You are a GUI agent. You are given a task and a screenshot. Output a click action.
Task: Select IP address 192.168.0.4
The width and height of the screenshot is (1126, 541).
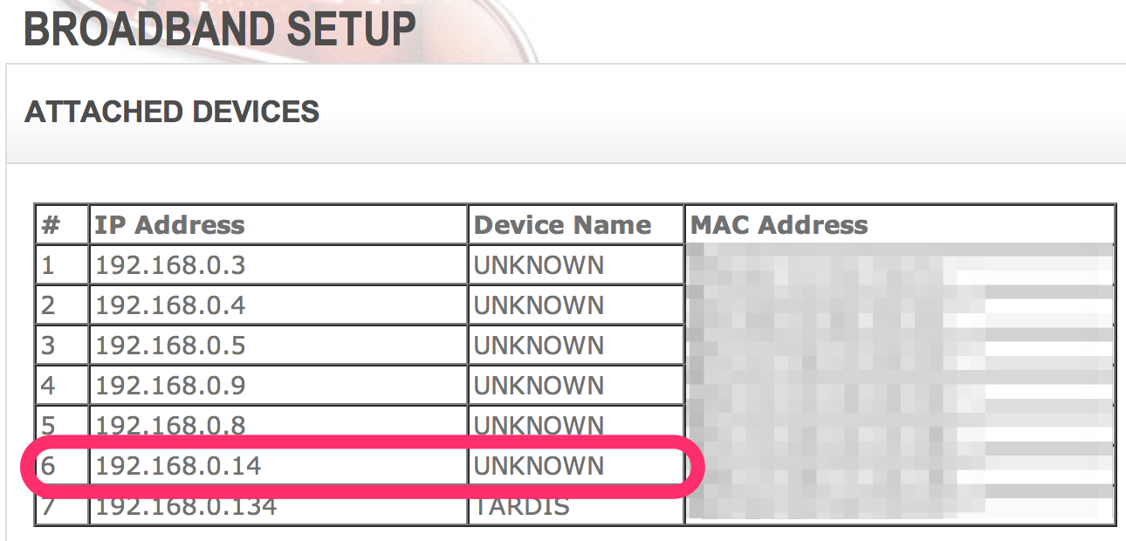pos(170,305)
